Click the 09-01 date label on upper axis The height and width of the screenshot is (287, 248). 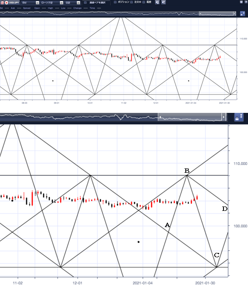(57, 103)
